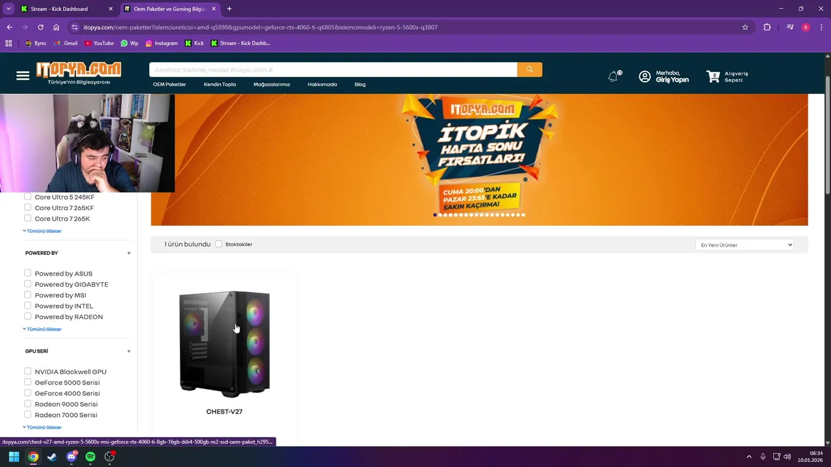The image size is (831, 467).
Task: Enable the Powered by MSI filter
Action: coord(28,294)
